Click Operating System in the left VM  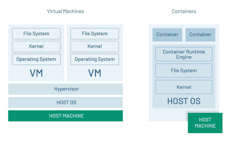point(36,59)
